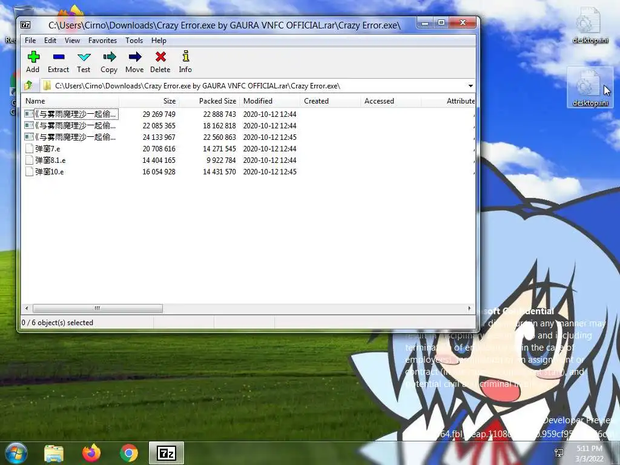Image resolution: width=620 pixels, height=465 pixels.
Task: Click the scrollbar right arrow
Action: (469, 308)
